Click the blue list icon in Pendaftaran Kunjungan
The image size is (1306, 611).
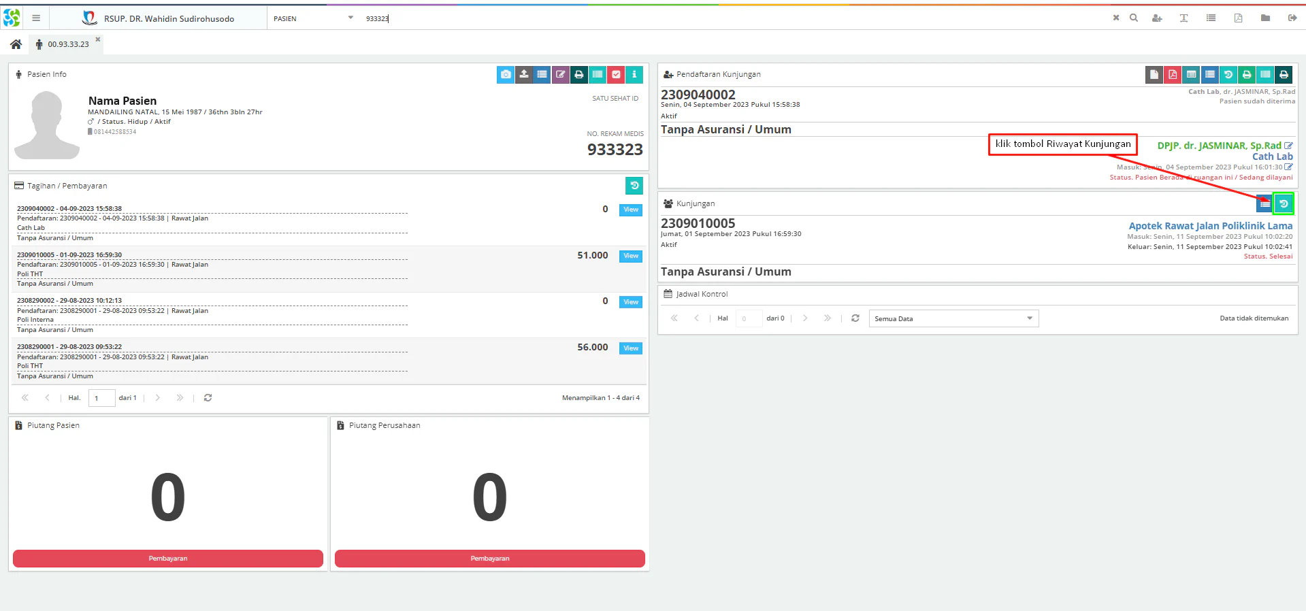click(x=1209, y=74)
